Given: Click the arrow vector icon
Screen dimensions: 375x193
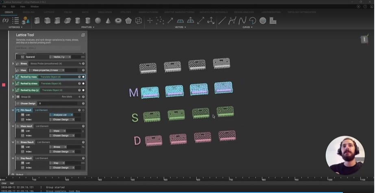Looking at the screenshot, I should (170, 21).
